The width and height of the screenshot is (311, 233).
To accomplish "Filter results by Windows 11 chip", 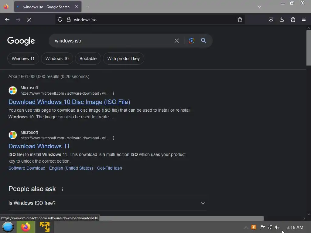I will click(23, 59).
